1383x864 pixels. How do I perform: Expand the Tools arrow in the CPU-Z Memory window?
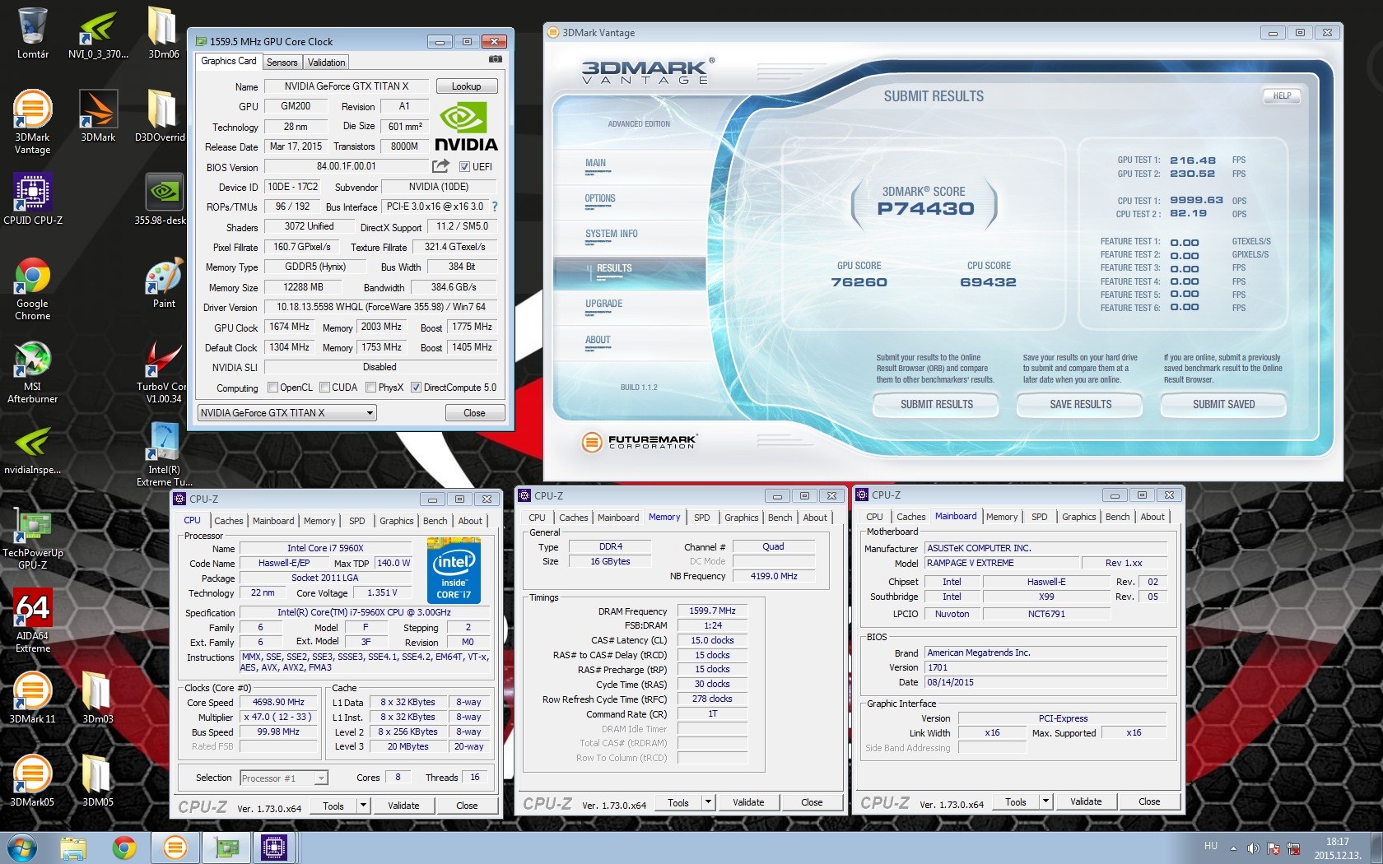point(708,802)
